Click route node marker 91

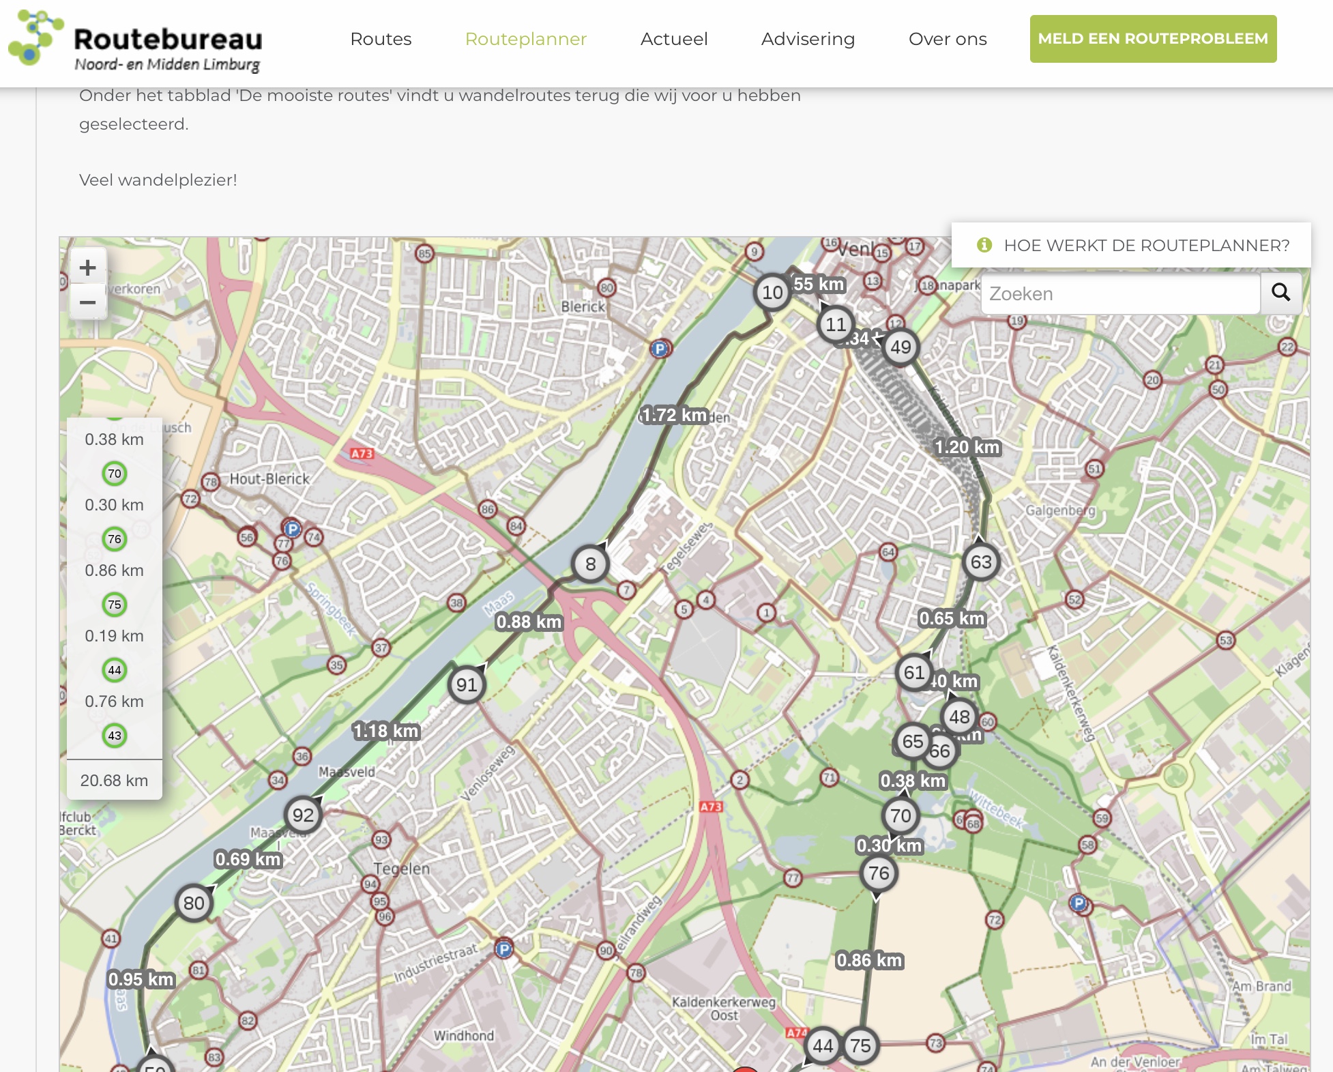pyautogui.click(x=467, y=684)
